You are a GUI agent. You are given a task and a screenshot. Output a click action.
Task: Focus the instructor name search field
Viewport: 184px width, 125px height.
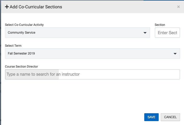pos(93,74)
